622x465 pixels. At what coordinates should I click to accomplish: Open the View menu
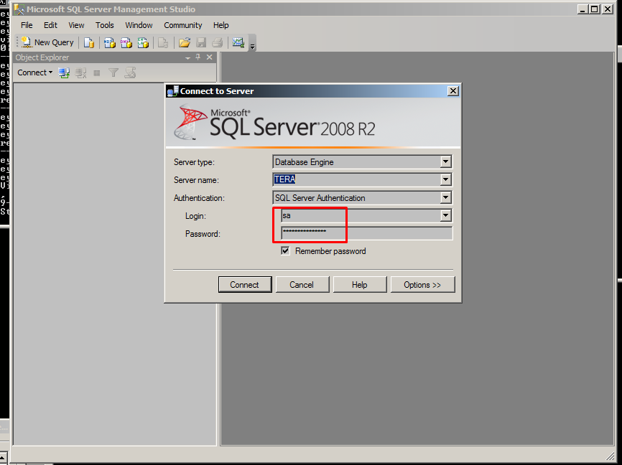(76, 25)
